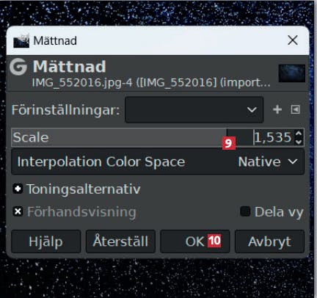Expand the Toningsalternativ section

tap(18, 189)
